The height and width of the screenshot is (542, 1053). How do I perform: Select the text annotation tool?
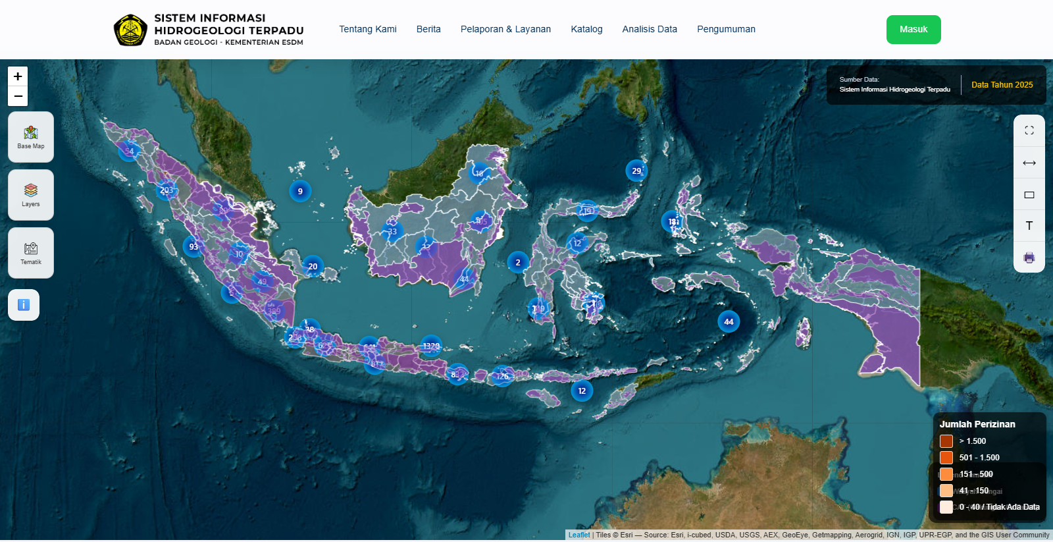pos(1029,226)
